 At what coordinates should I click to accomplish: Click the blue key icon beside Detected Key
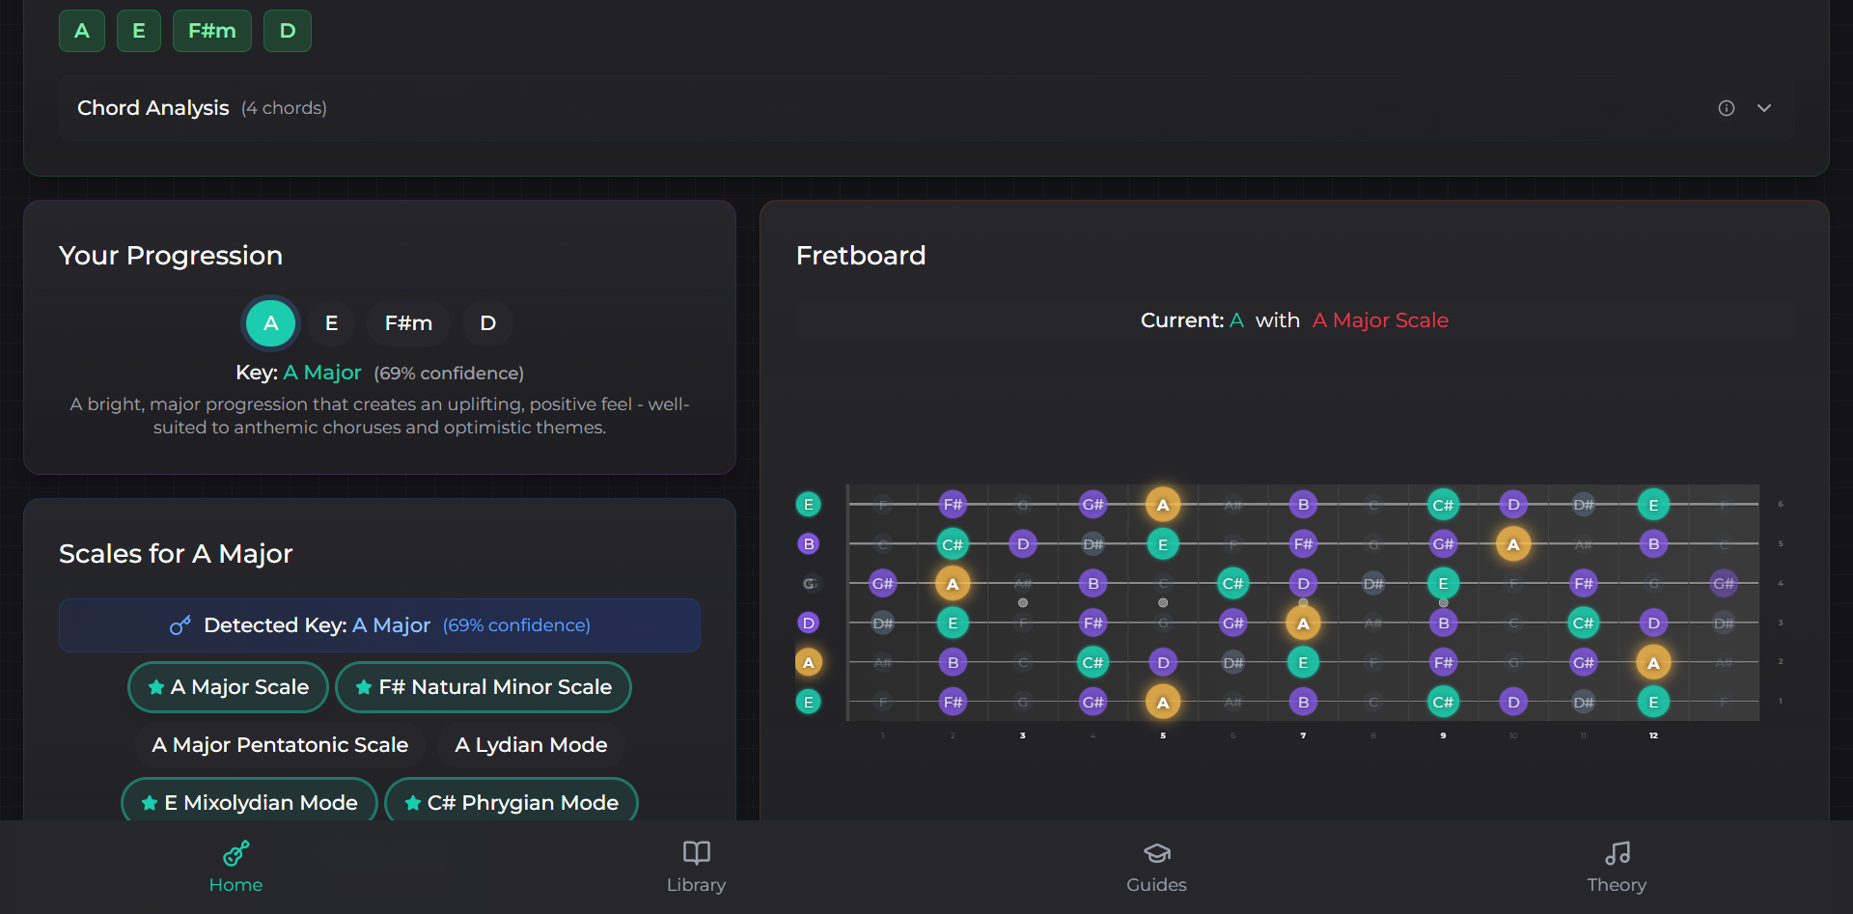pyautogui.click(x=180, y=625)
